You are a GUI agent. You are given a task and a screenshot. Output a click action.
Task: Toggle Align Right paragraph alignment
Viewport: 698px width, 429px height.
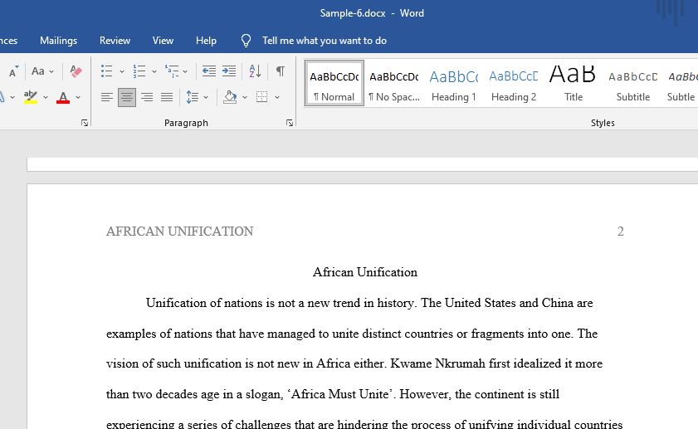[x=146, y=97]
